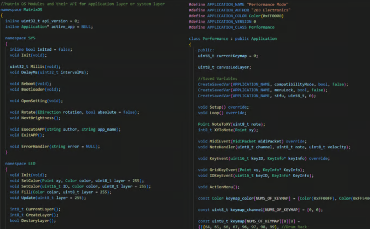Select the namespace LED line
The width and height of the screenshot is (370, 229).
tap(20, 164)
